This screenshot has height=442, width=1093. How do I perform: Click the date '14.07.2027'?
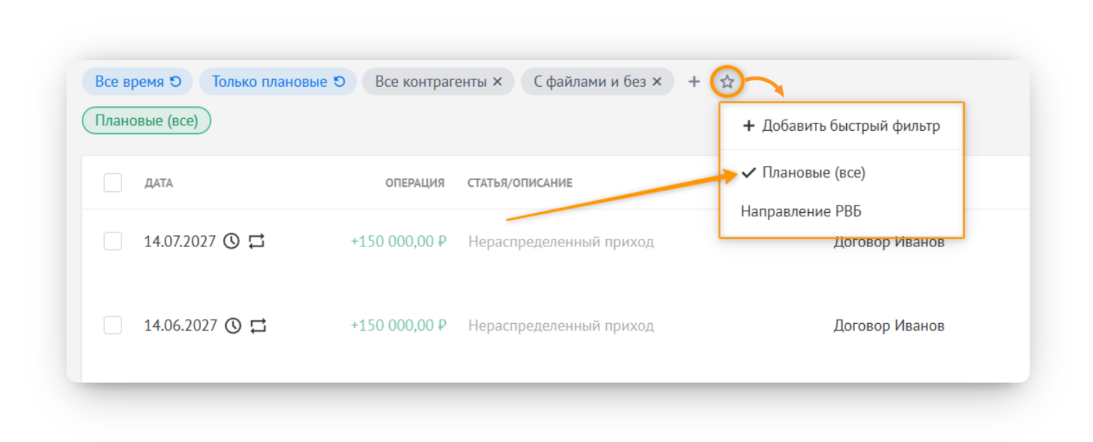click(180, 241)
